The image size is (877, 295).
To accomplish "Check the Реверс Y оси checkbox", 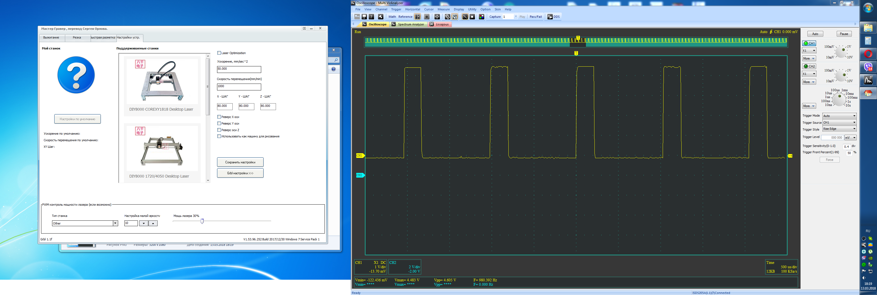I will (219, 123).
